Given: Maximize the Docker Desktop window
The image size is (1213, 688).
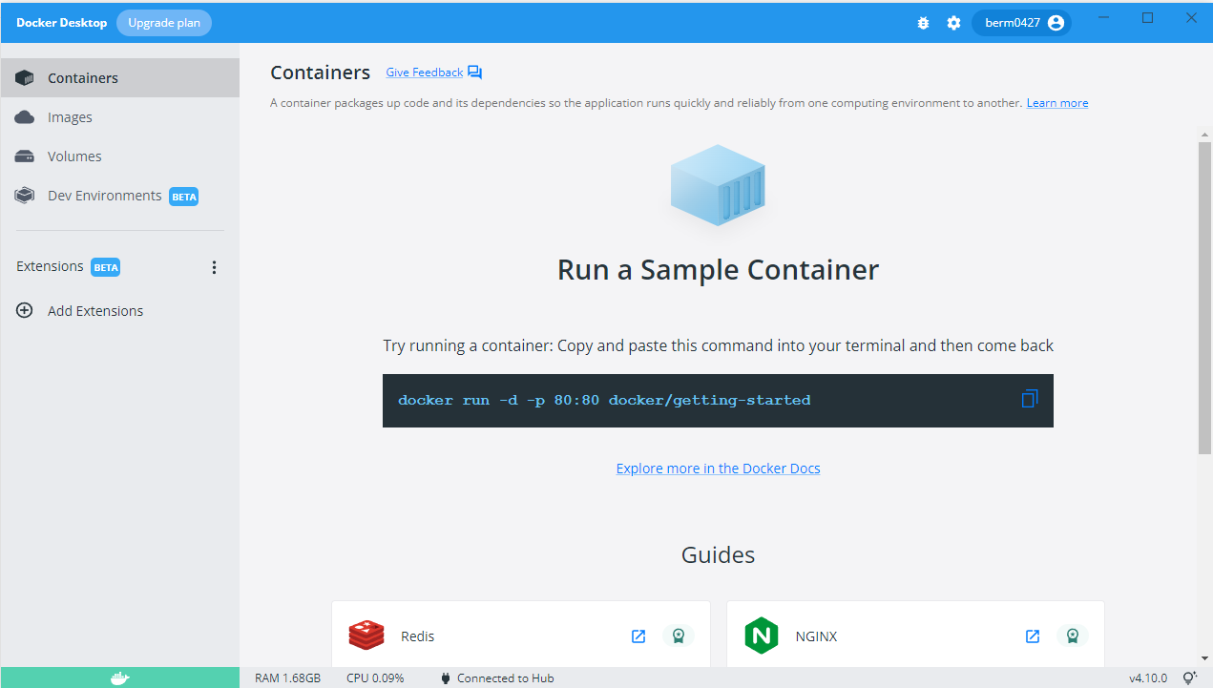Looking at the screenshot, I should click(x=1148, y=17).
